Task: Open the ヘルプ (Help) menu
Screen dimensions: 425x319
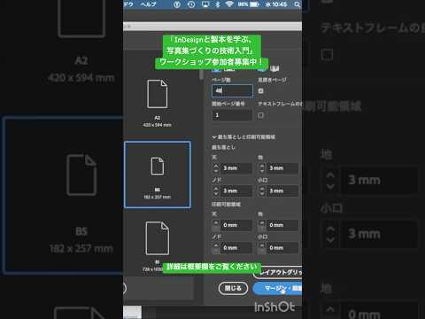Action: pos(148,4)
